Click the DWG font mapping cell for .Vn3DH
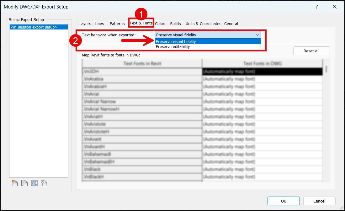This screenshot has width=345, height=211. pos(262,71)
